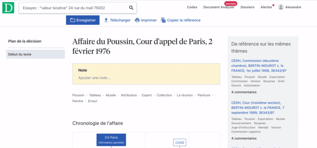Click the 'Chronologie de l'affaire' heading
Image resolution: width=317 pixels, height=148 pixels.
click(x=98, y=123)
